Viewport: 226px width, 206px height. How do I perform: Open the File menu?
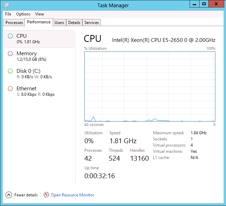pos(8,14)
